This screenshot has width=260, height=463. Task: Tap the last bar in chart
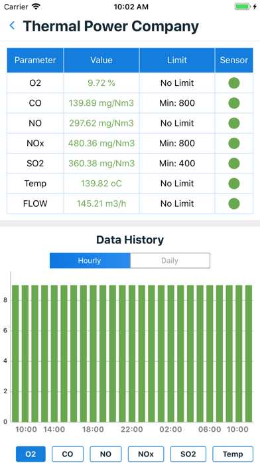point(249,353)
